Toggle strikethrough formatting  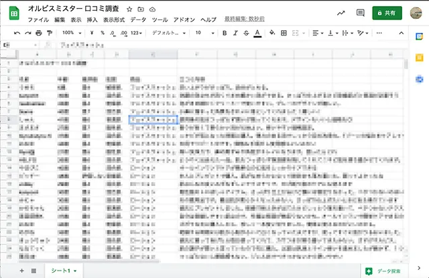coord(246,33)
